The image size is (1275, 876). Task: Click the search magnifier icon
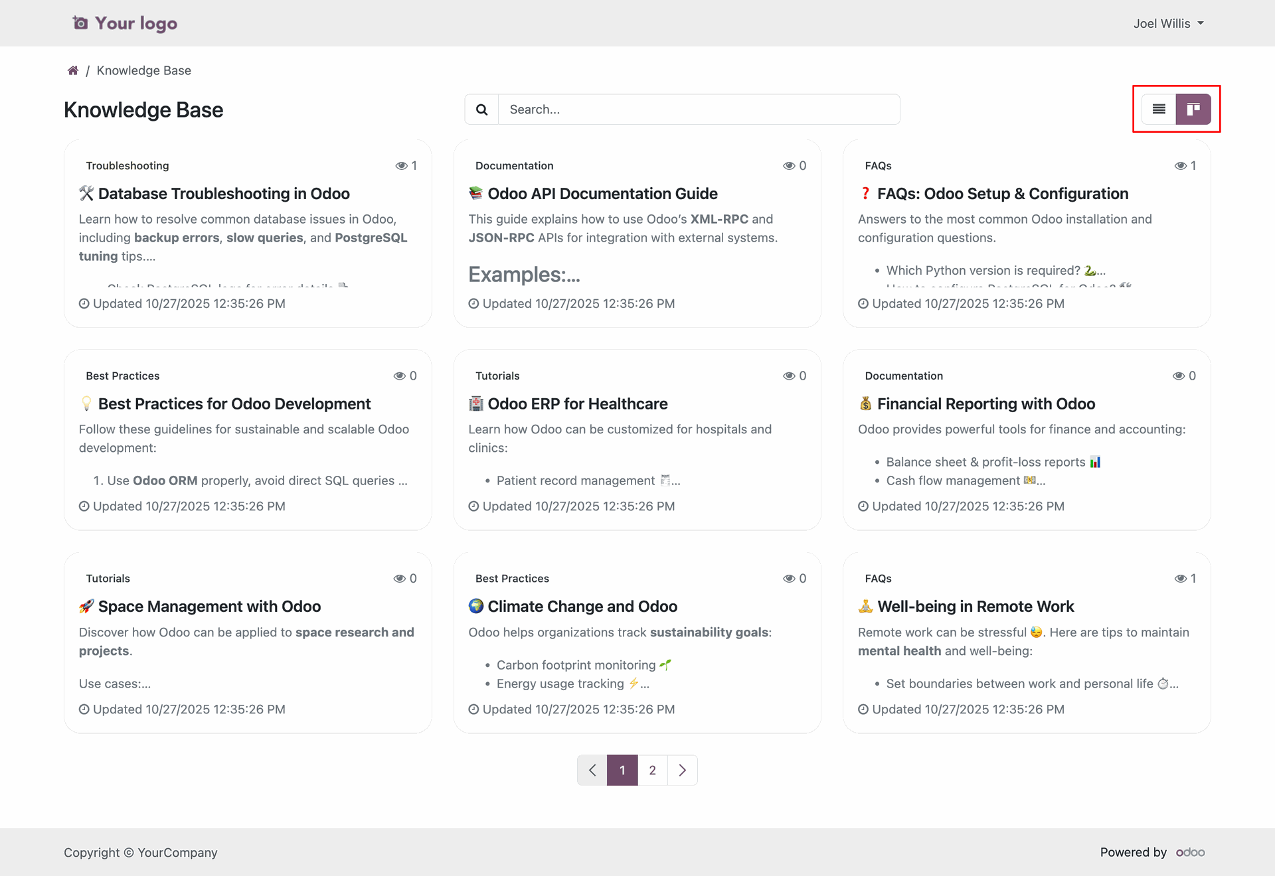tap(481, 110)
